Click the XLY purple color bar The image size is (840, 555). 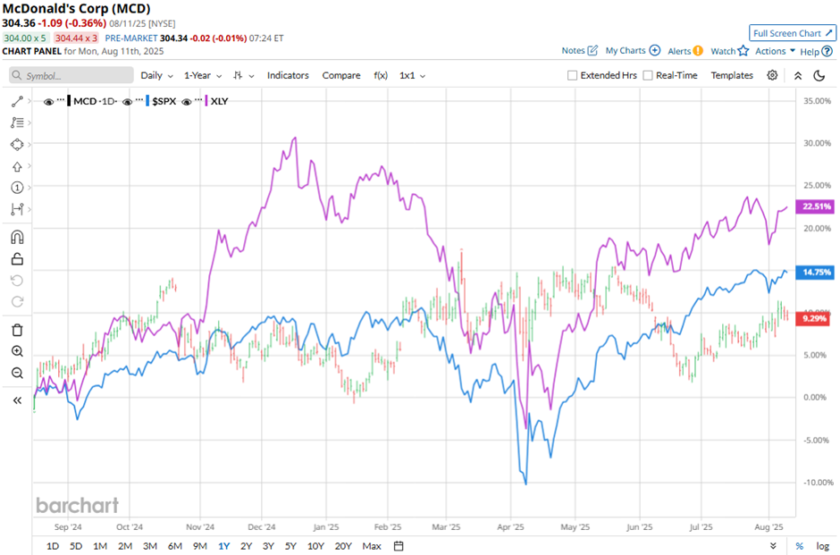pyautogui.click(x=206, y=101)
